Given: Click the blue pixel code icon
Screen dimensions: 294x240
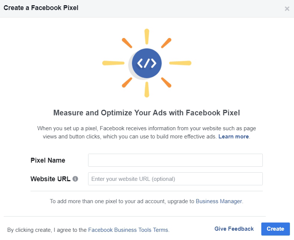Looking at the screenshot, I should point(147,63).
